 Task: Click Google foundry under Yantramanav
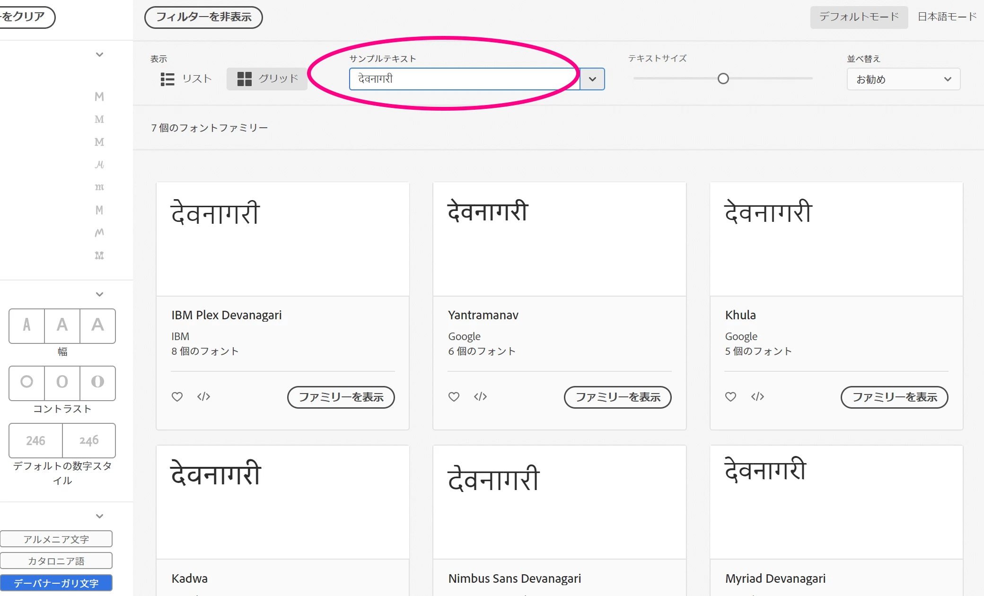pyautogui.click(x=464, y=336)
